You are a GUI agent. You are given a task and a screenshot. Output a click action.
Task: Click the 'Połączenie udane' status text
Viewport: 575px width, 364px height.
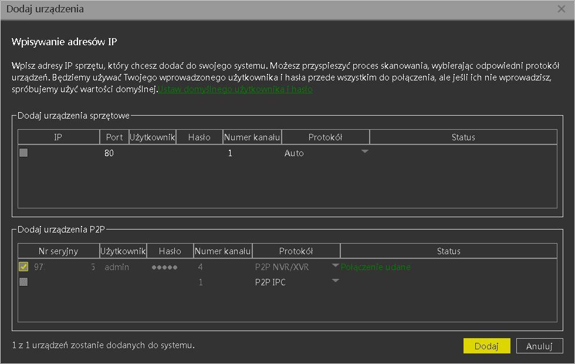376,267
